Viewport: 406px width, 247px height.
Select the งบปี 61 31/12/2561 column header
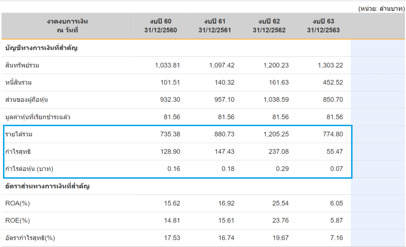tap(215, 26)
